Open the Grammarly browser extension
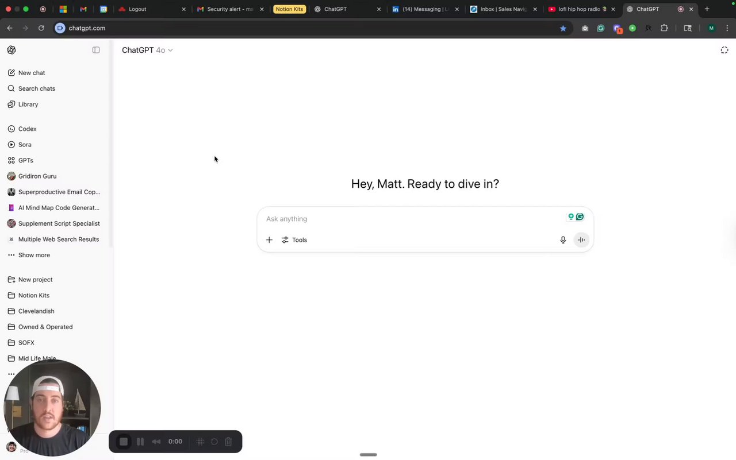This screenshot has width=736, height=460. pyautogui.click(x=601, y=28)
